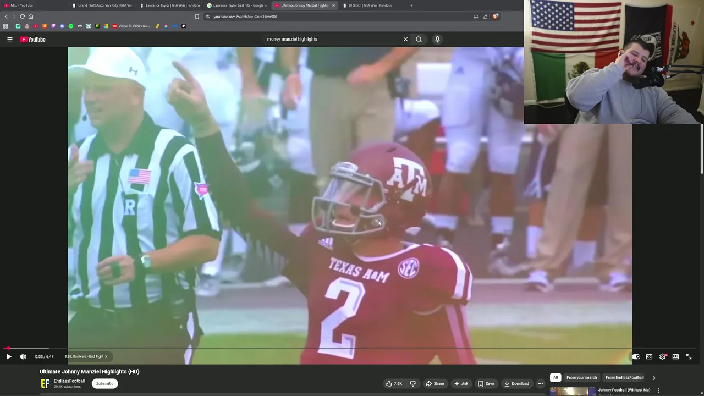Like the video (7.6K)

click(x=394, y=383)
